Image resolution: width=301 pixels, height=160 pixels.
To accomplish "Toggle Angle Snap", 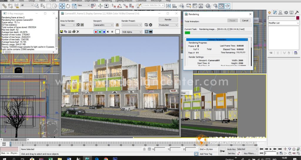I will (120, 6).
